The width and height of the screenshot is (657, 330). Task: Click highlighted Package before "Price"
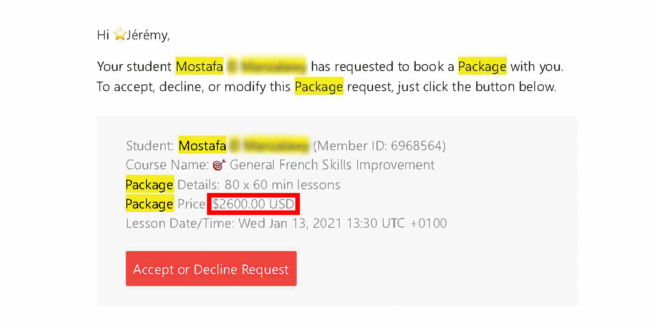click(x=149, y=204)
